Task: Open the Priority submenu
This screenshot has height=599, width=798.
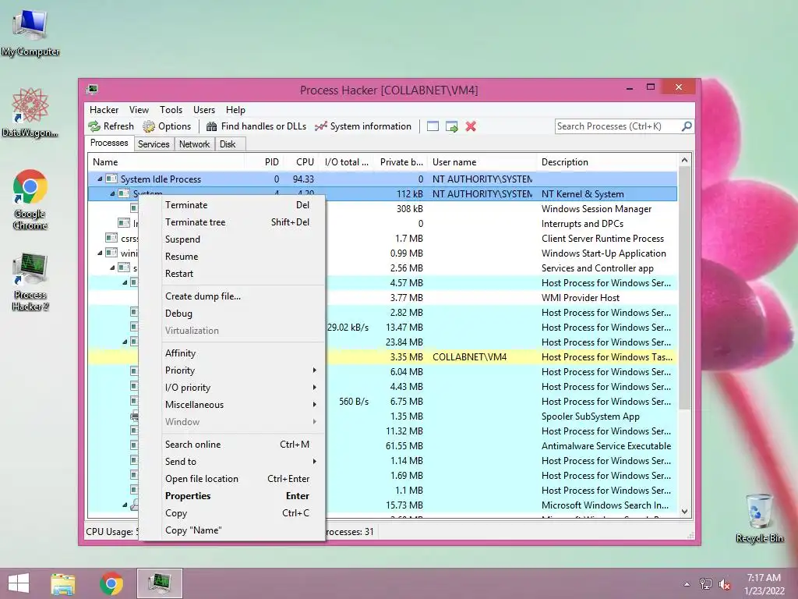Action: coord(242,370)
